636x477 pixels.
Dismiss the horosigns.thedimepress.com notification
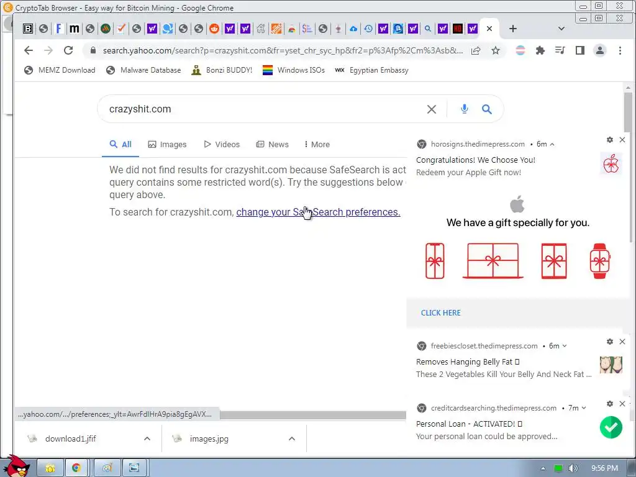coord(622,140)
